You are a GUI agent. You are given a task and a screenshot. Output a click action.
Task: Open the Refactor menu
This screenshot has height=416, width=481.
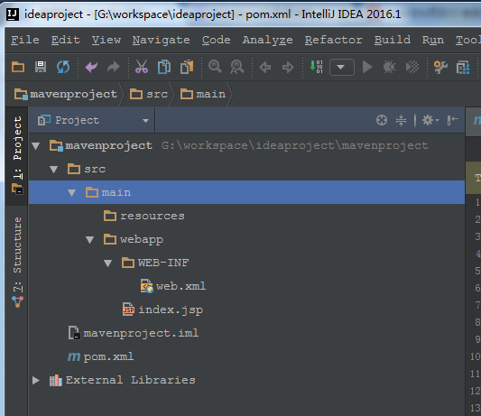[334, 40]
